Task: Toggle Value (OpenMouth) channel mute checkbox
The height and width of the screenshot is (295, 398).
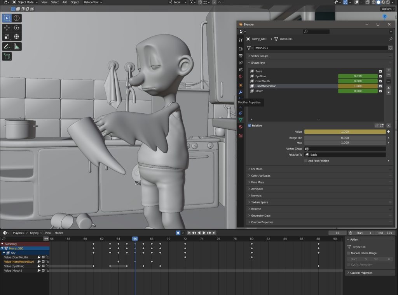Action: 43,257
